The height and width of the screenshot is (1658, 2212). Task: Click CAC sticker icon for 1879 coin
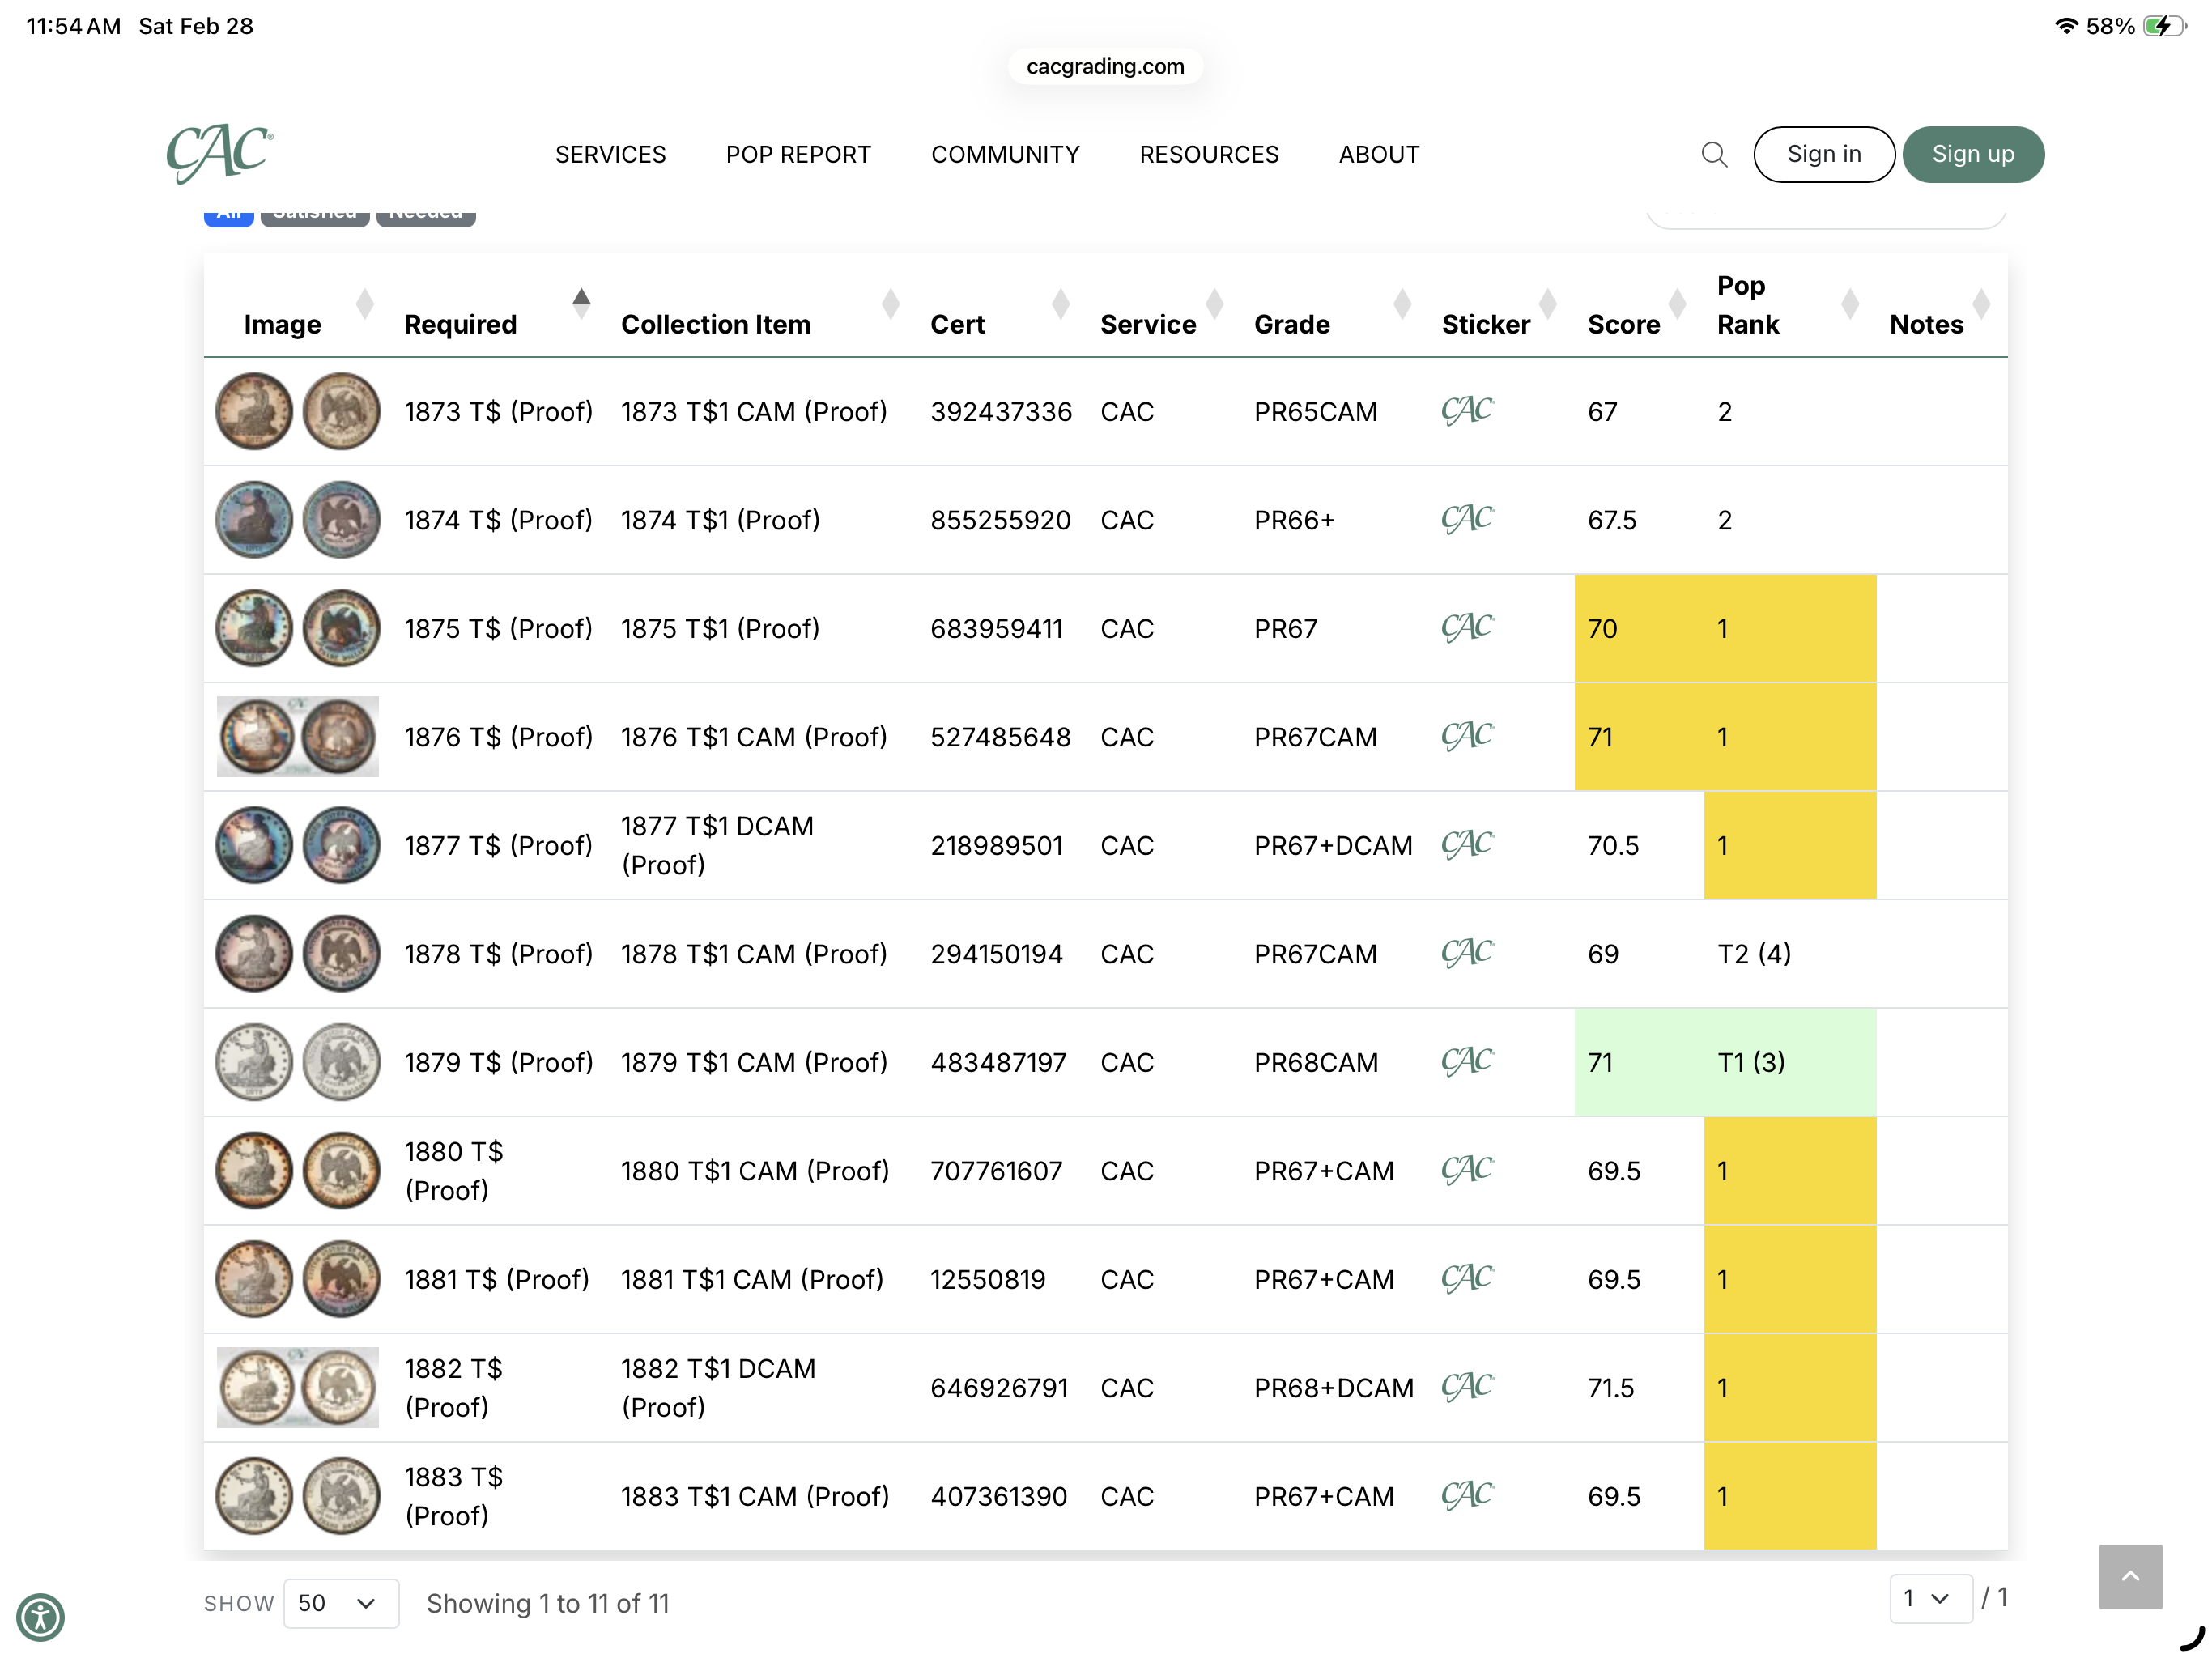[1466, 1061]
